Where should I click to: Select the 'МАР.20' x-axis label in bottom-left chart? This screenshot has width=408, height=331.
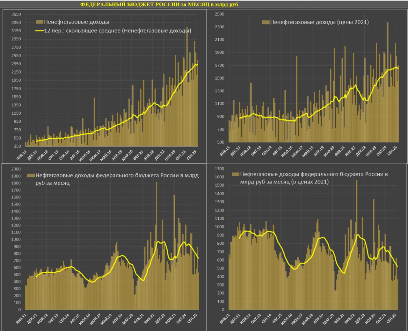(128, 319)
